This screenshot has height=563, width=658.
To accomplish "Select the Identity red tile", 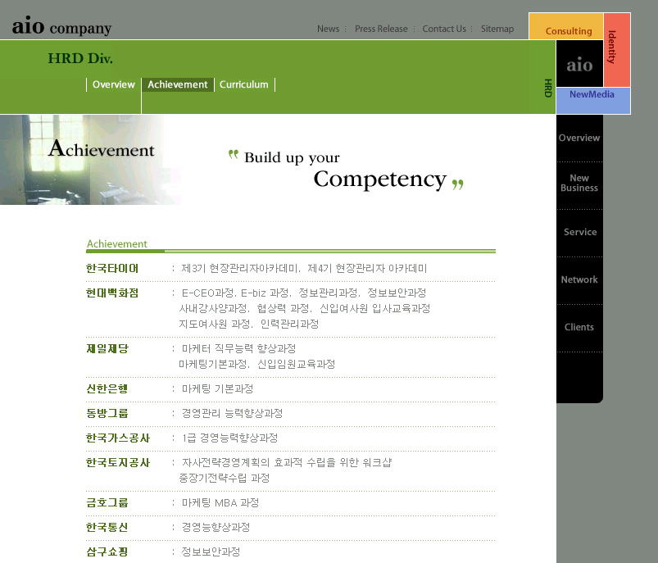I will click(x=617, y=49).
